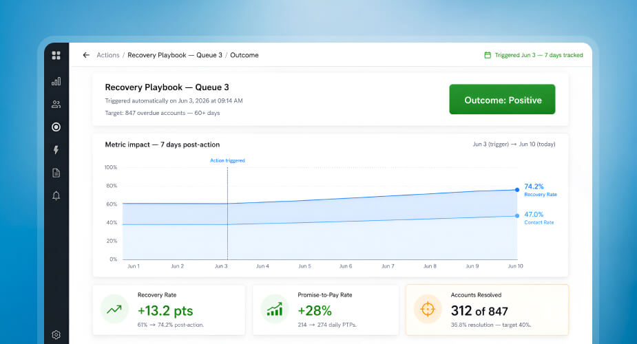
Task: Click the +28% Promise-to-Pay value
Action: pos(315,311)
